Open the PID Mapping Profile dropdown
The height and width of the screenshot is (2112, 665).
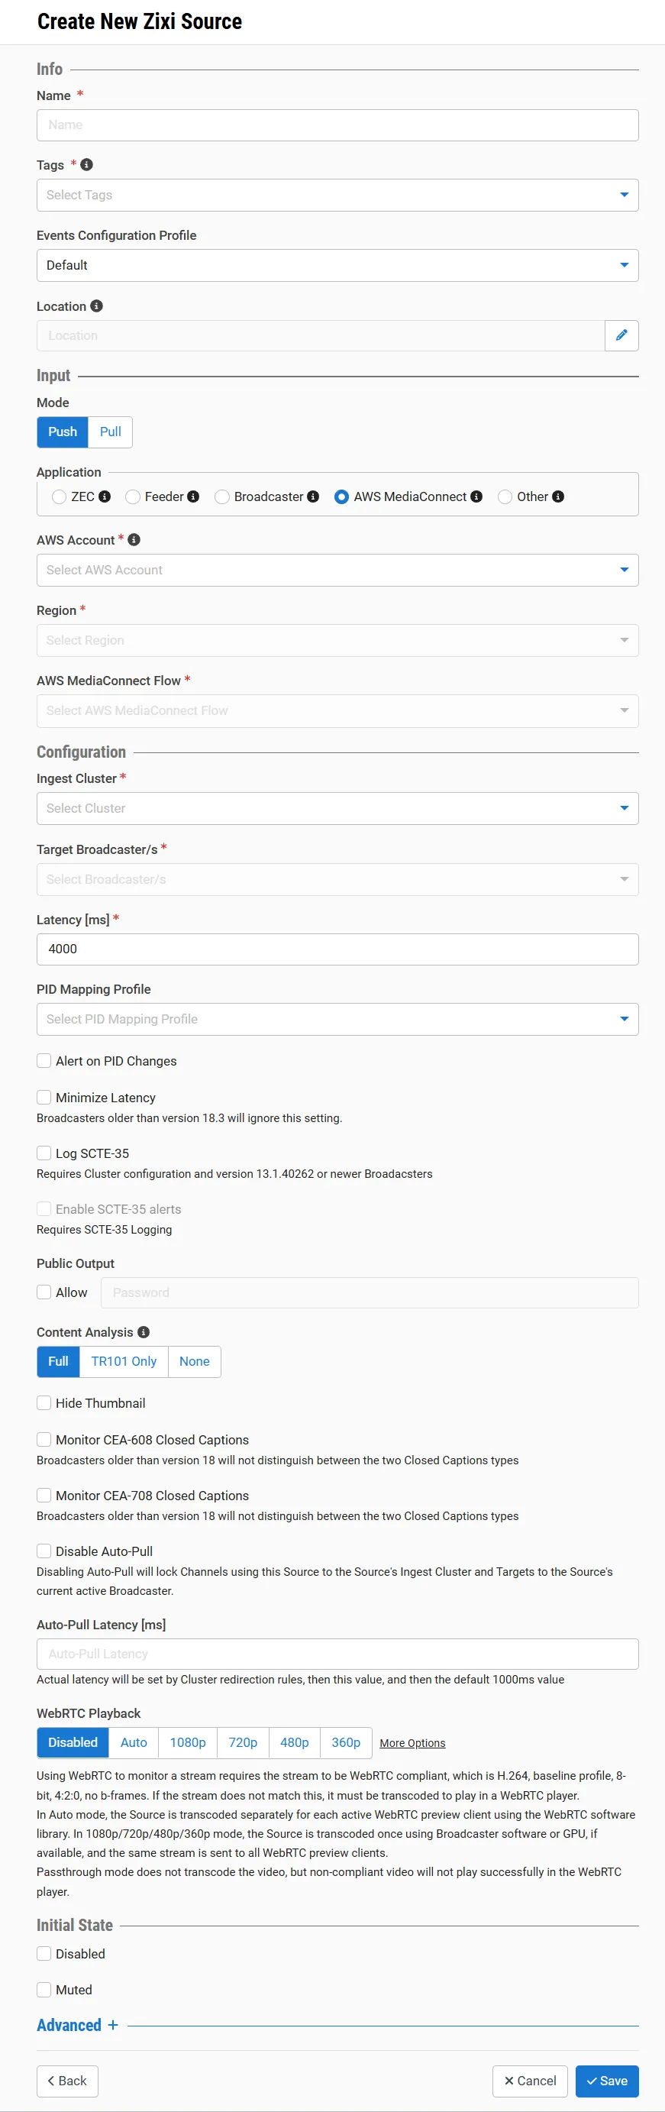point(337,1019)
